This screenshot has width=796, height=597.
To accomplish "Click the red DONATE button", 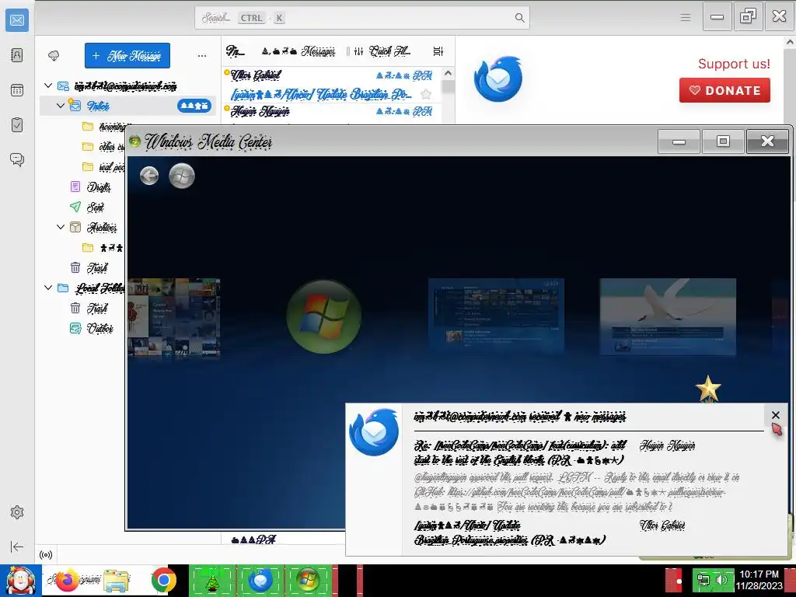I will coord(724,90).
